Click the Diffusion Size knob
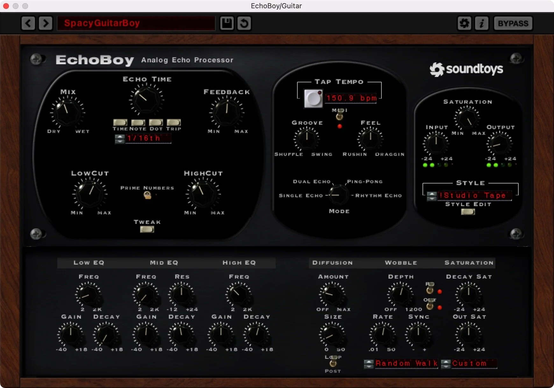Viewport: 554px width, 388px height. click(x=332, y=334)
